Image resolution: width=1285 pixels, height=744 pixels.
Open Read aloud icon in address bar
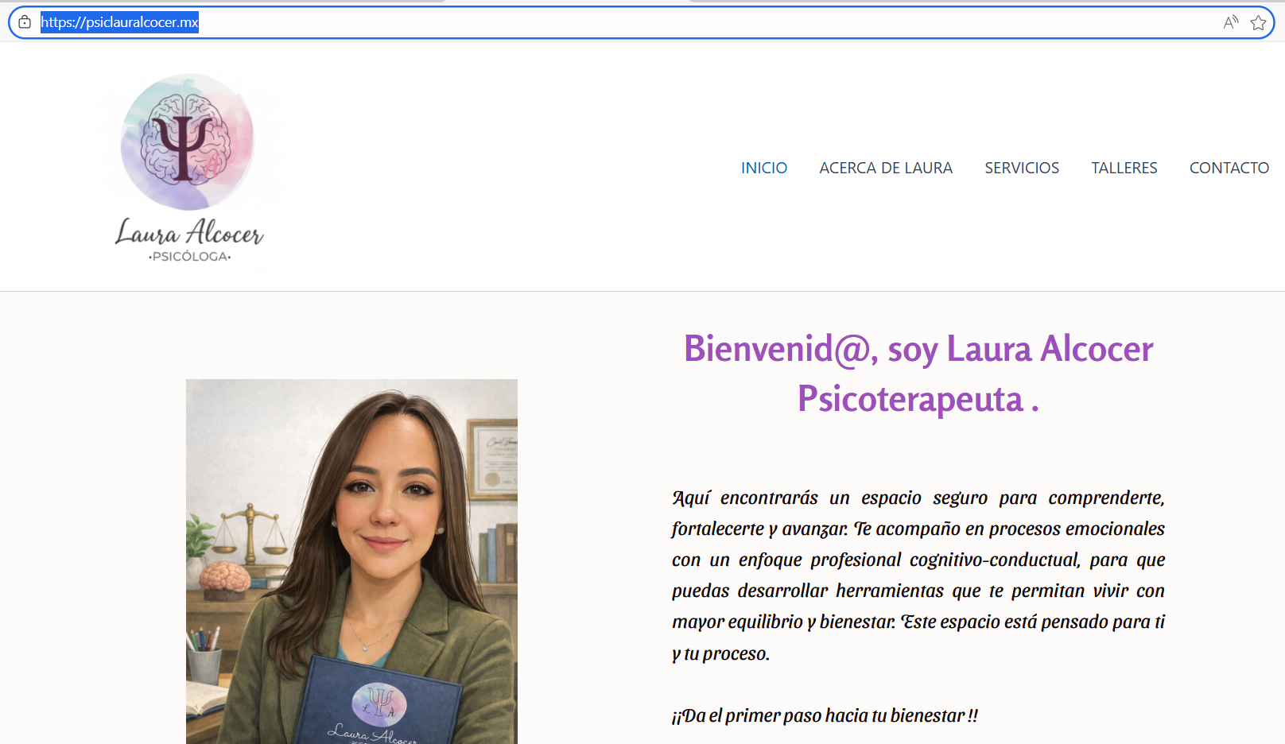(1230, 22)
